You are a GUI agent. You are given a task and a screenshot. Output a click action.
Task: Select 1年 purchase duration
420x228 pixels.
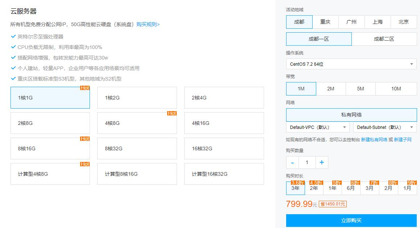[x=333, y=188]
